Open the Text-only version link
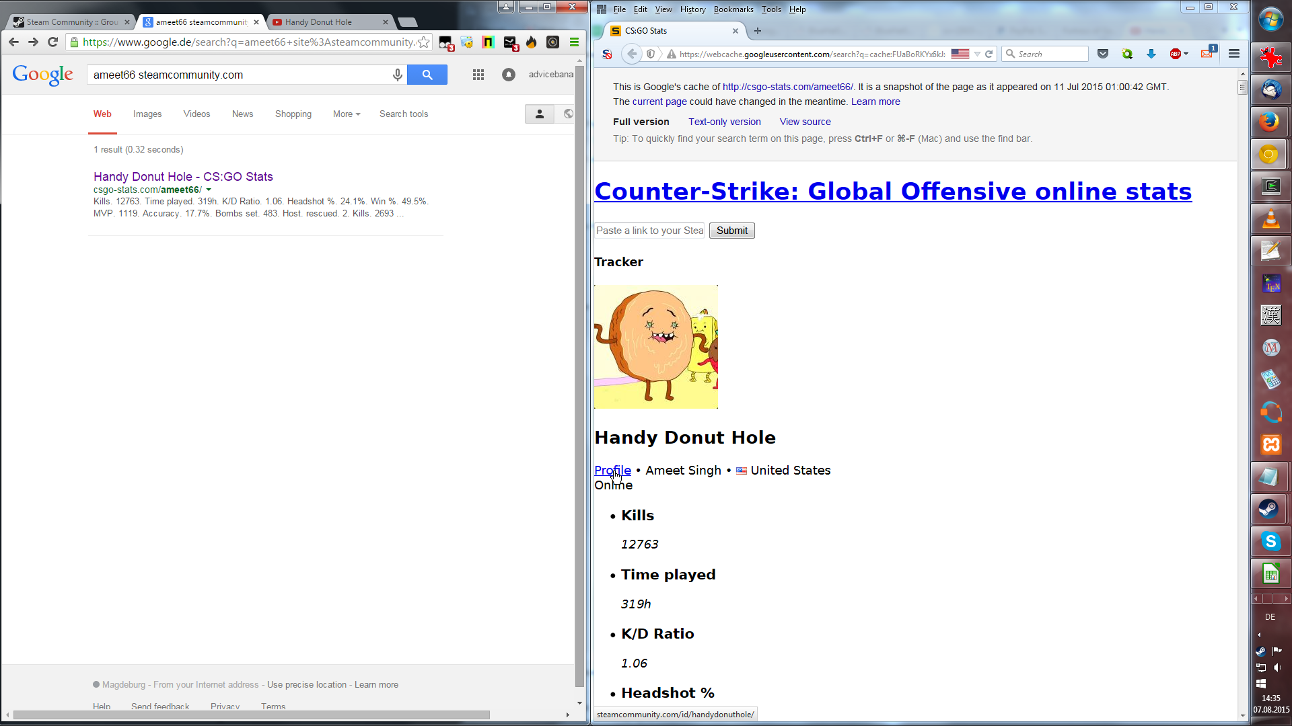The height and width of the screenshot is (726, 1292). pyautogui.click(x=724, y=122)
